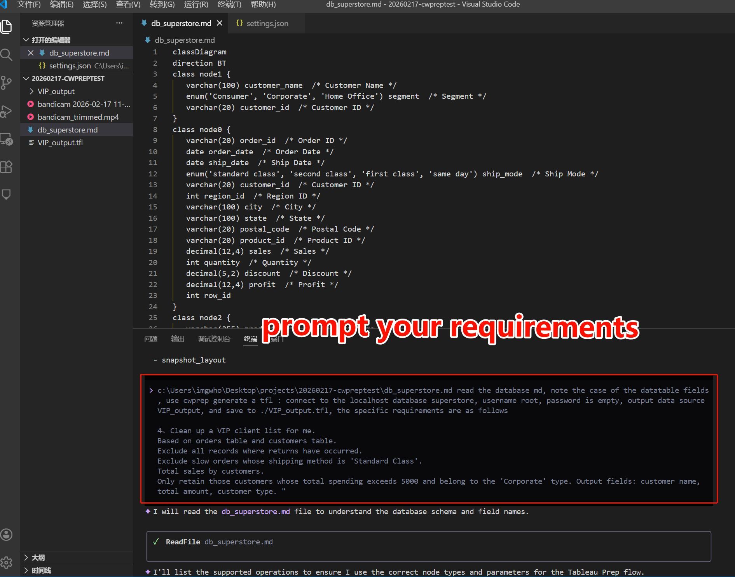Image resolution: width=735 pixels, height=577 pixels.
Task: Click 'class node2 {' on line 25
Action: tap(201, 317)
